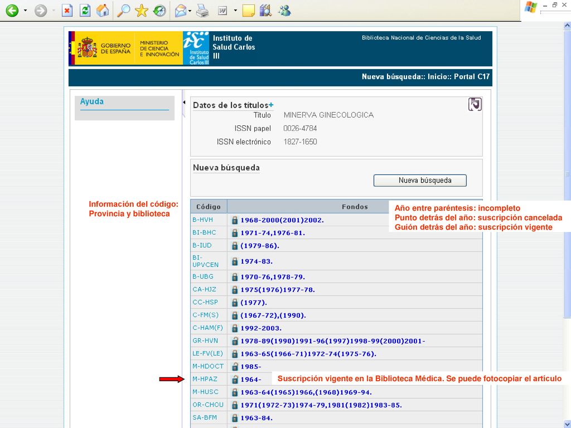571x428 pixels.
Task: Open the Search magnifier tool
Action: (x=123, y=11)
